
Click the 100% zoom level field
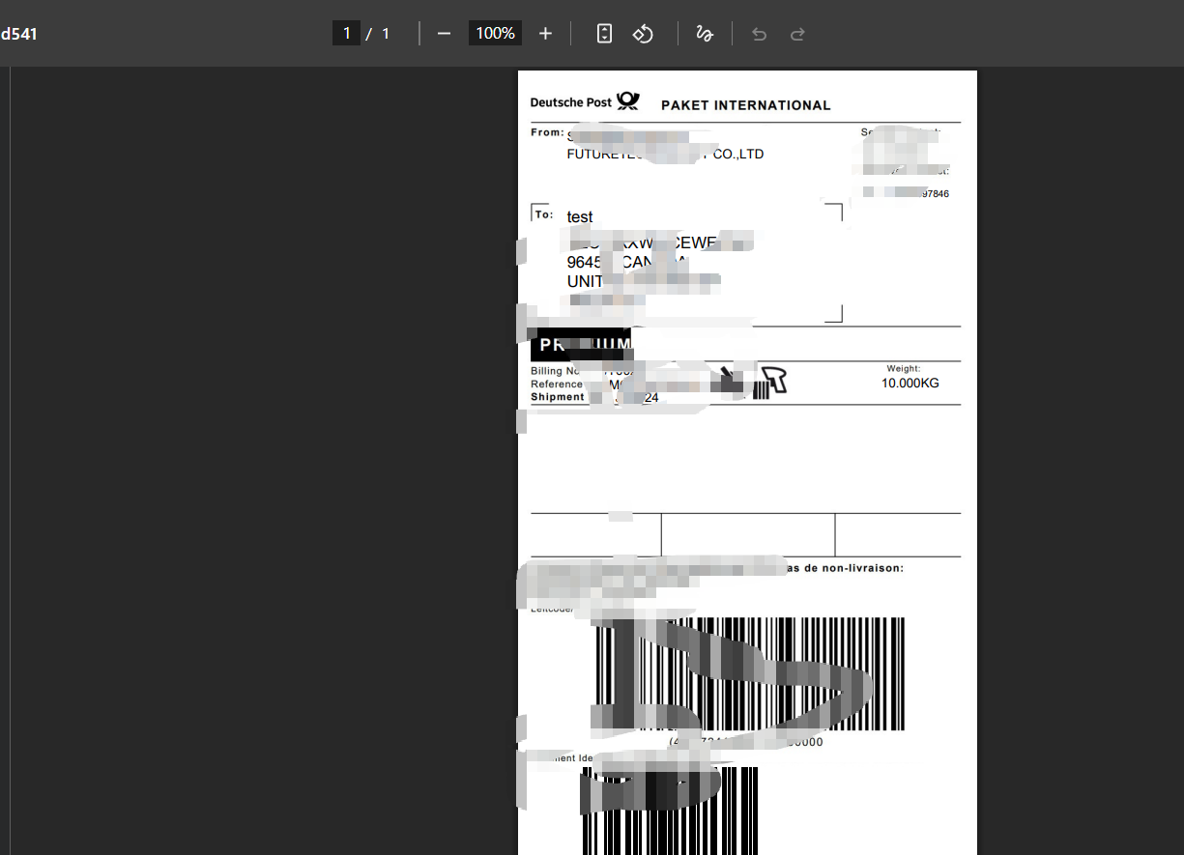click(x=495, y=34)
